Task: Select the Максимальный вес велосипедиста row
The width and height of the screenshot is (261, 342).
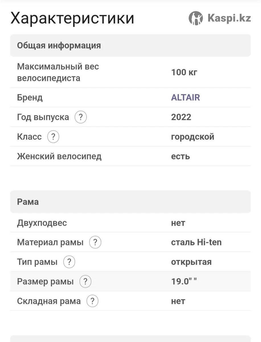Action: click(x=130, y=72)
